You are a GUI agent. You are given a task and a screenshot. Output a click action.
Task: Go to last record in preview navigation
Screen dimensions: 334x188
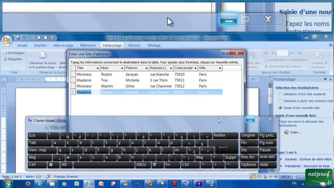tap(299, 53)
